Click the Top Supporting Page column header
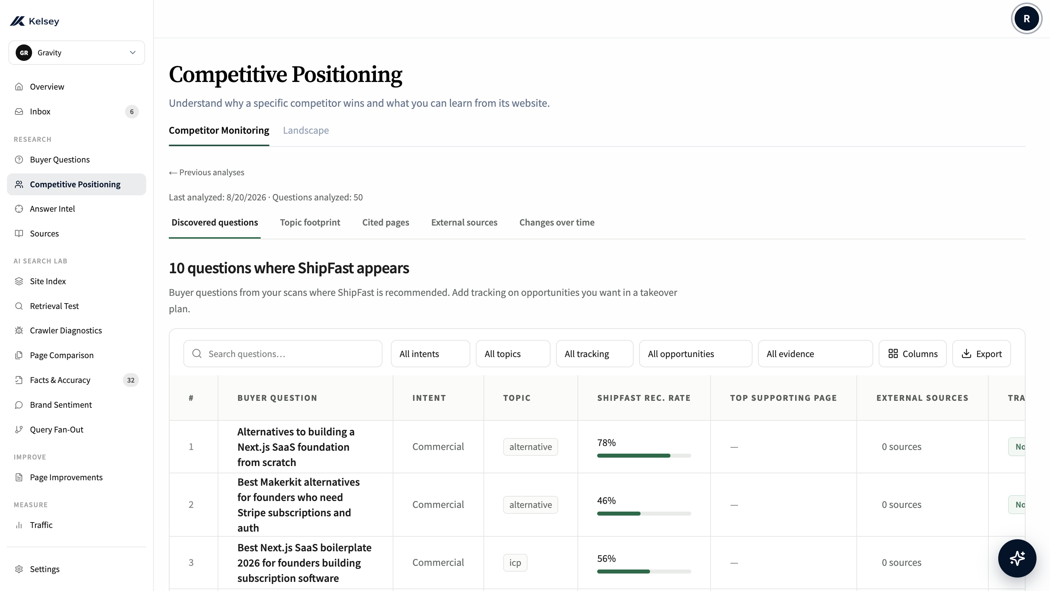The height and width of the screenshot is (591, 1050). coord(783,398)
